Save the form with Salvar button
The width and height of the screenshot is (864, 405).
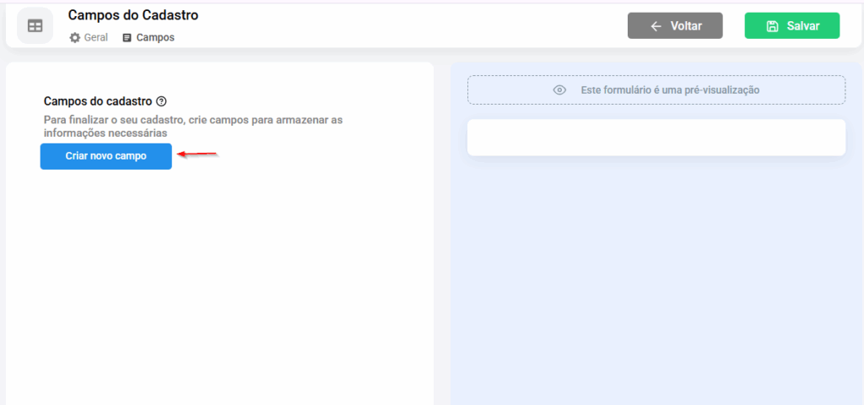[791, 26]
